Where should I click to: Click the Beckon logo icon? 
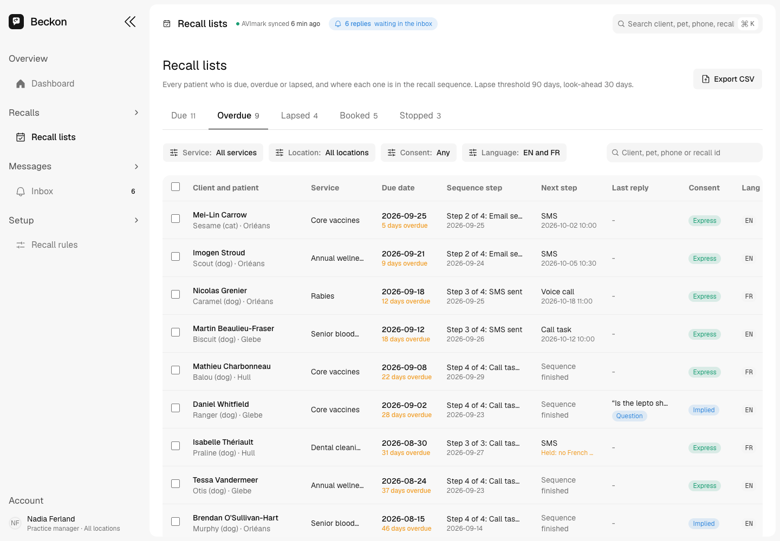16,22
